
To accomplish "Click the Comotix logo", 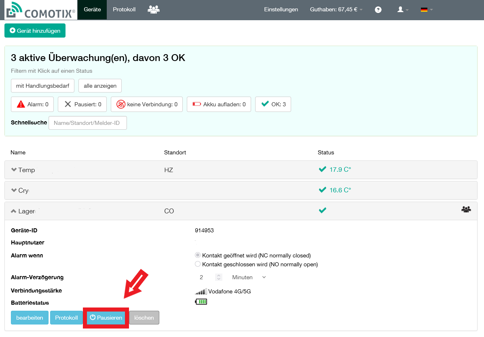I will 40,10.
